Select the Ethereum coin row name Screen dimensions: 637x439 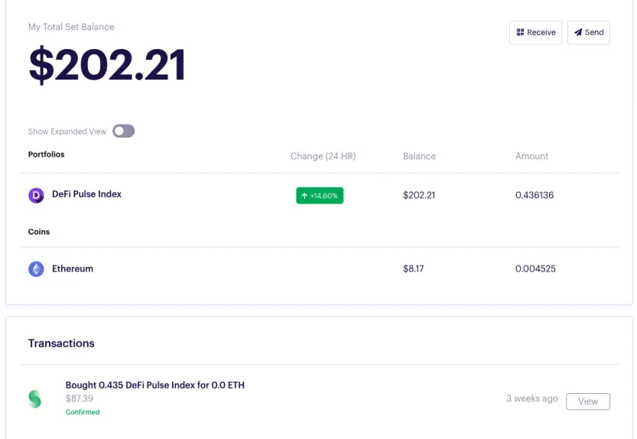point(73,268)
